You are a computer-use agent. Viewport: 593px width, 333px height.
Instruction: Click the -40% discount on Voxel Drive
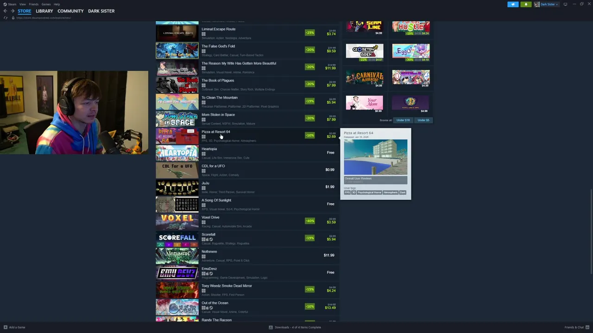[310, 221]
